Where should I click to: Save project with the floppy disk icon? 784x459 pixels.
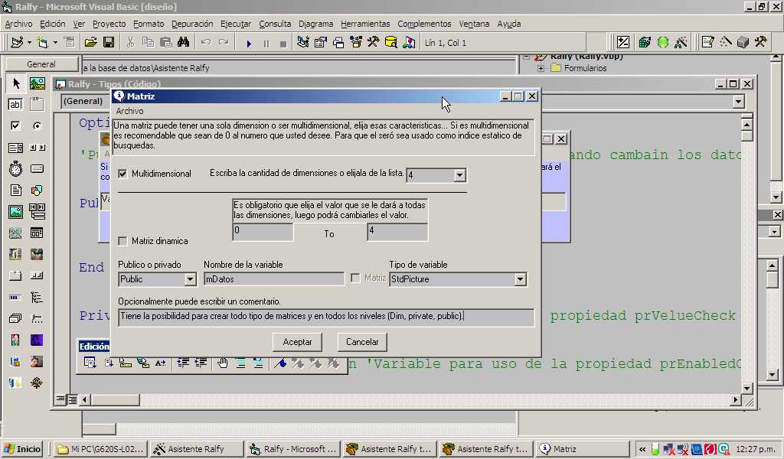click(x=109, y=42)
